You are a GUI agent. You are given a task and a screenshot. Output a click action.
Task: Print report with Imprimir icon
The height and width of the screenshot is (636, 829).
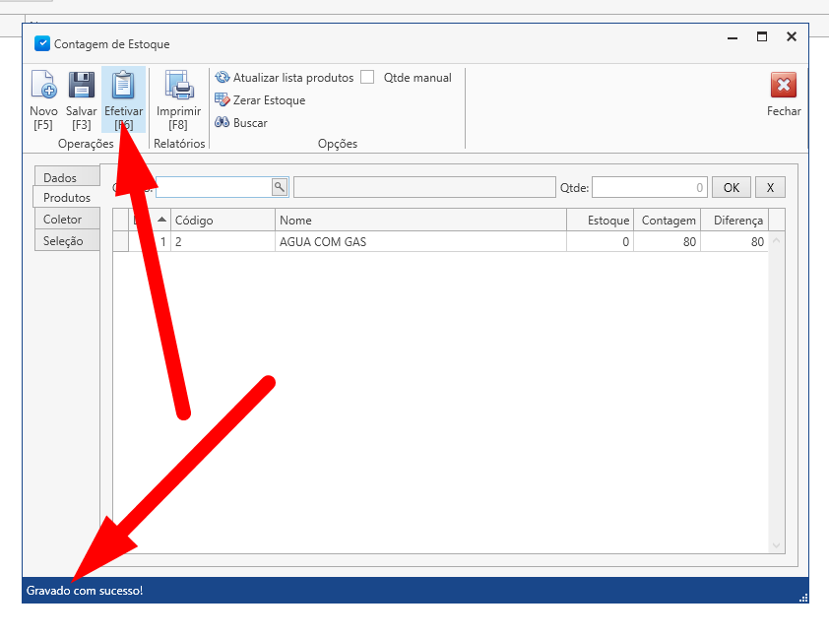[x=178, y=87]
